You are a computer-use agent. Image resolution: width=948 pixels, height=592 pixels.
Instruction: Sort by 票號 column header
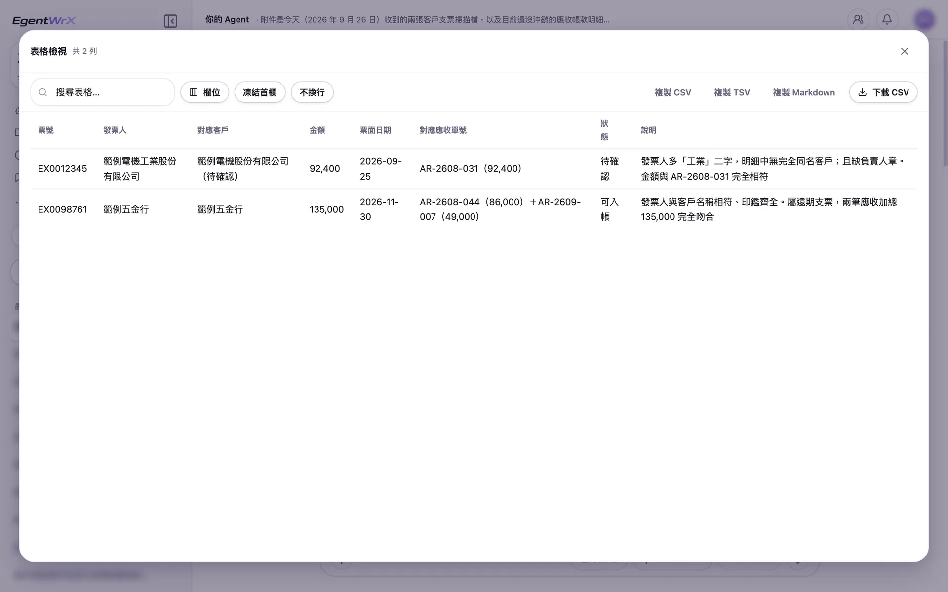tap(46, 130)
